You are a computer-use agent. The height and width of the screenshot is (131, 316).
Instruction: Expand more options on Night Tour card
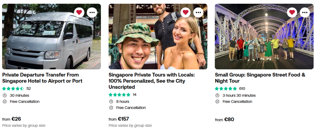point(305,12)
